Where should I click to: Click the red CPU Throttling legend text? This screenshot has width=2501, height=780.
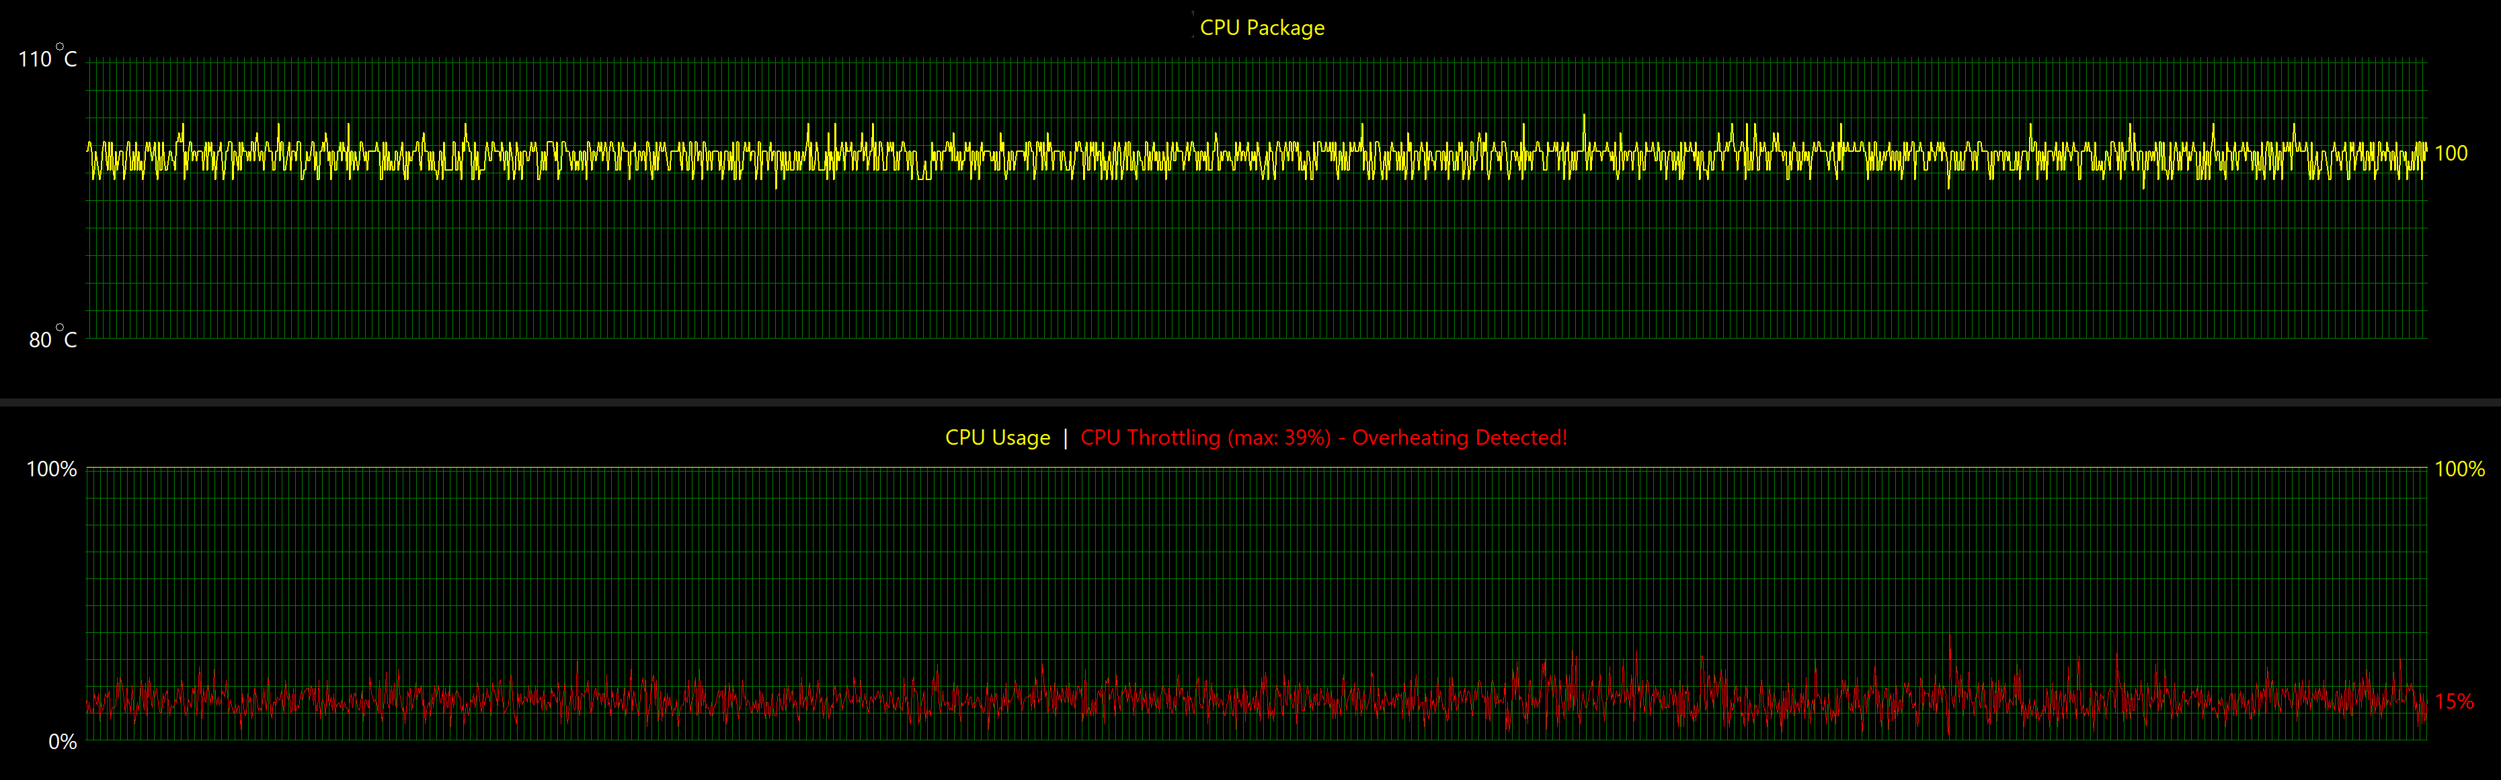[1152, 437]
